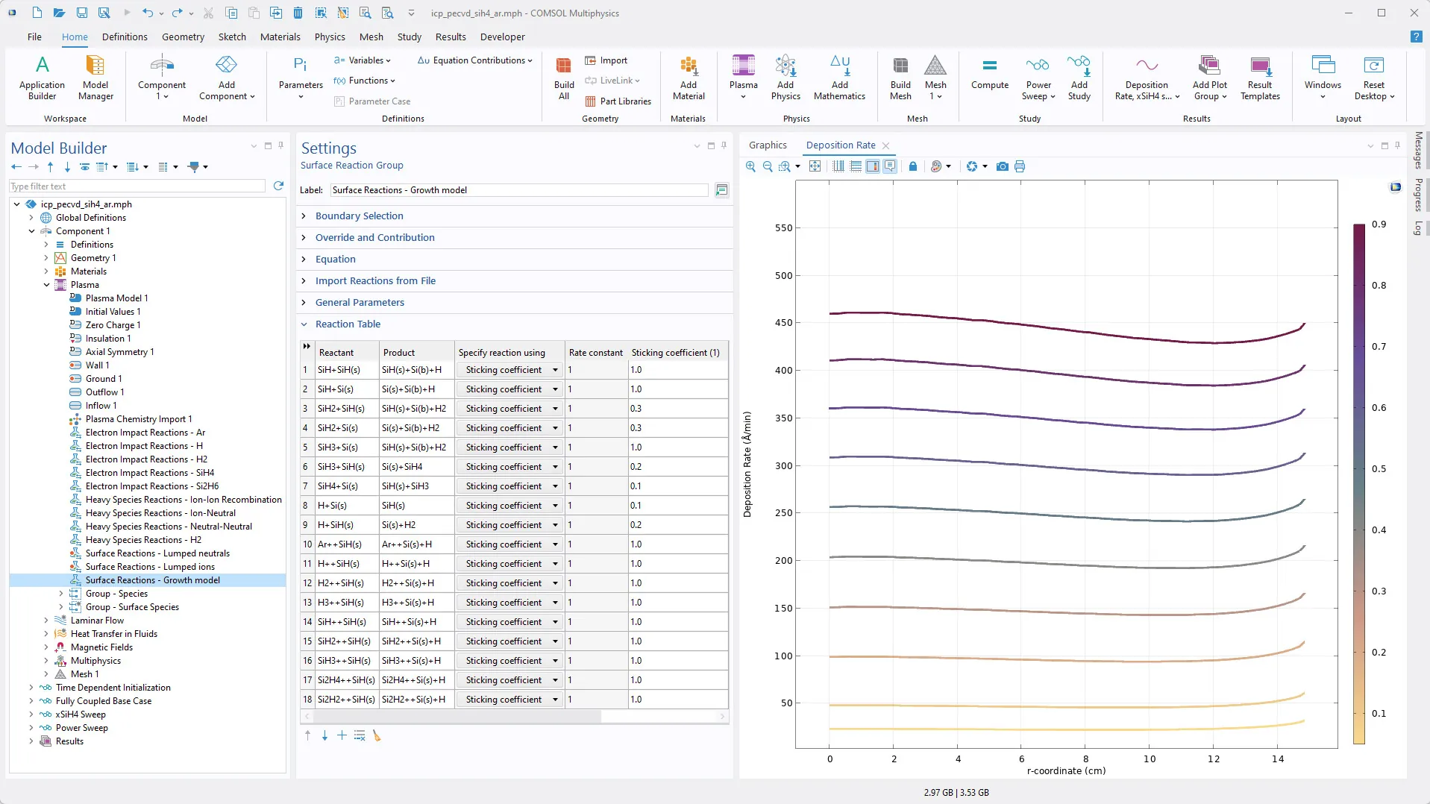Expand the Laminar Flow tree node
The height and width of the screenshot is (804, 1430).
click(x=46, y=621)
